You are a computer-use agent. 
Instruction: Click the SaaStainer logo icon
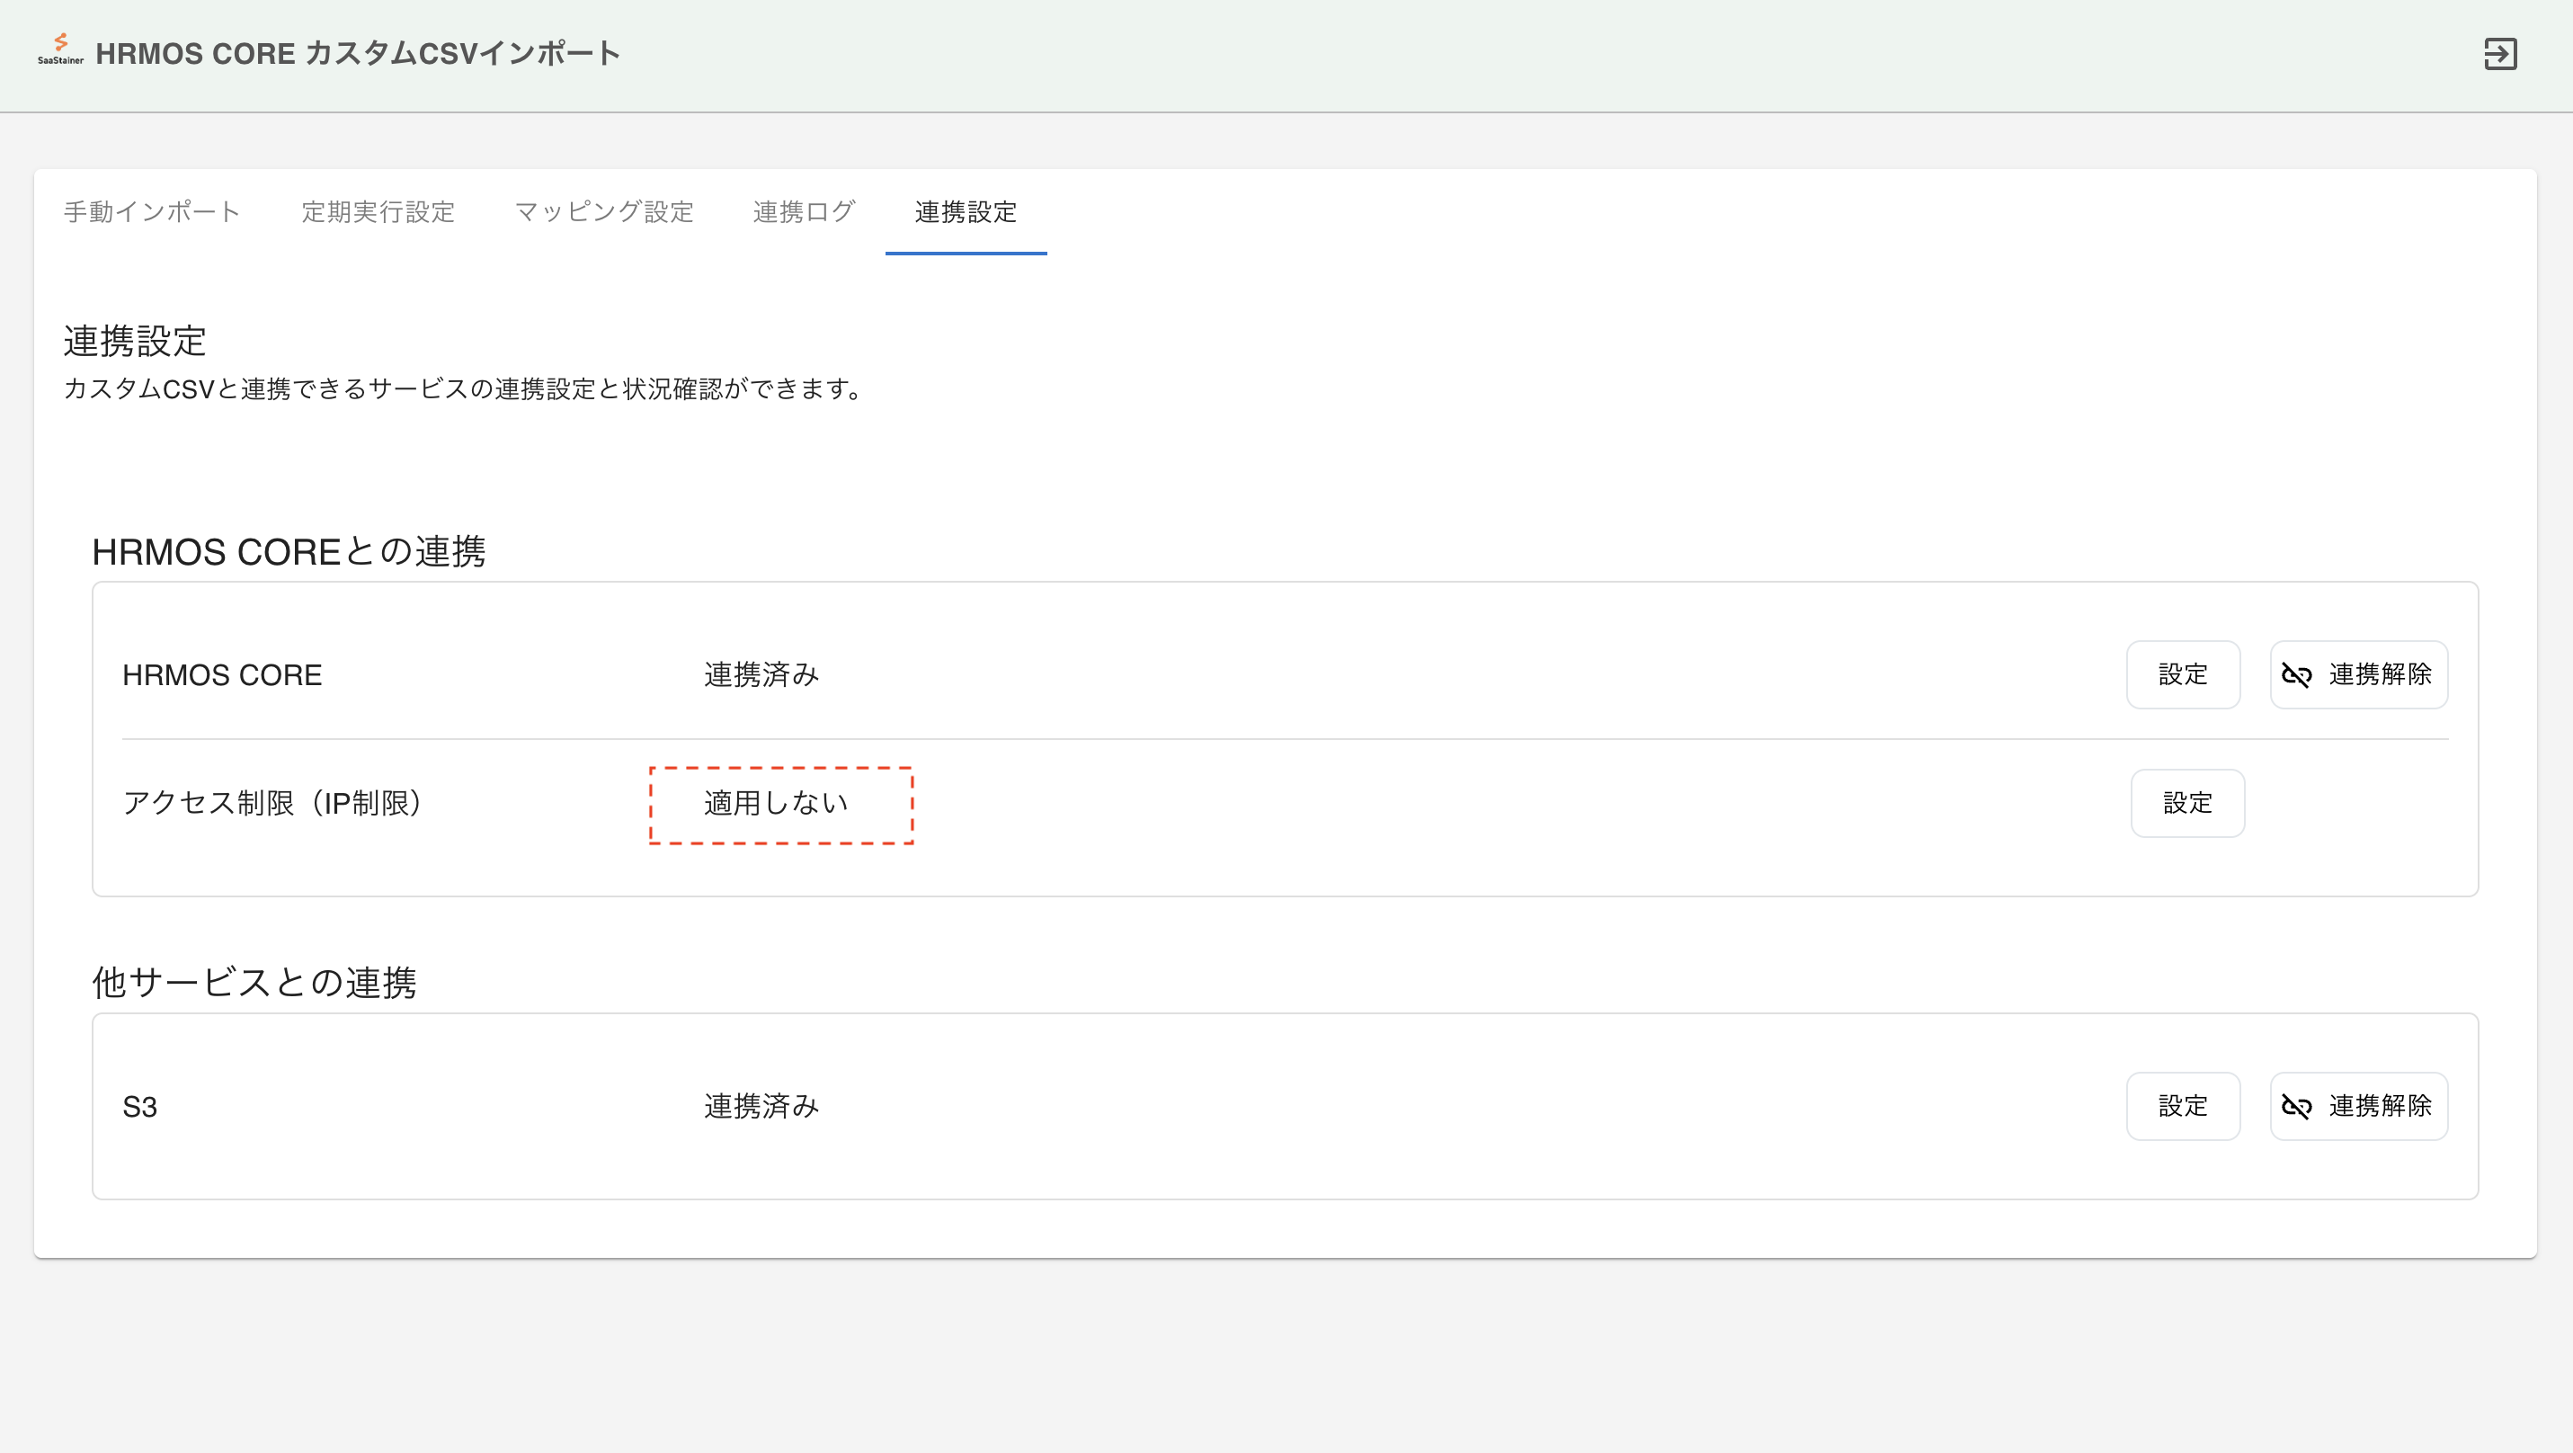tap(61, 48)
